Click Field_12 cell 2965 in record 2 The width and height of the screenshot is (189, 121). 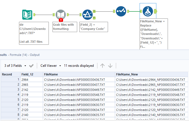(32, 85)
